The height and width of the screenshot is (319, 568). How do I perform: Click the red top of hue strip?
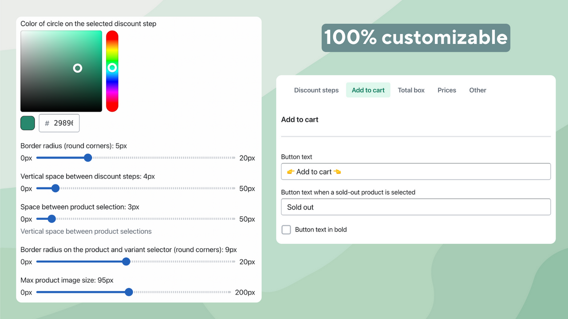tap(112, 35)
